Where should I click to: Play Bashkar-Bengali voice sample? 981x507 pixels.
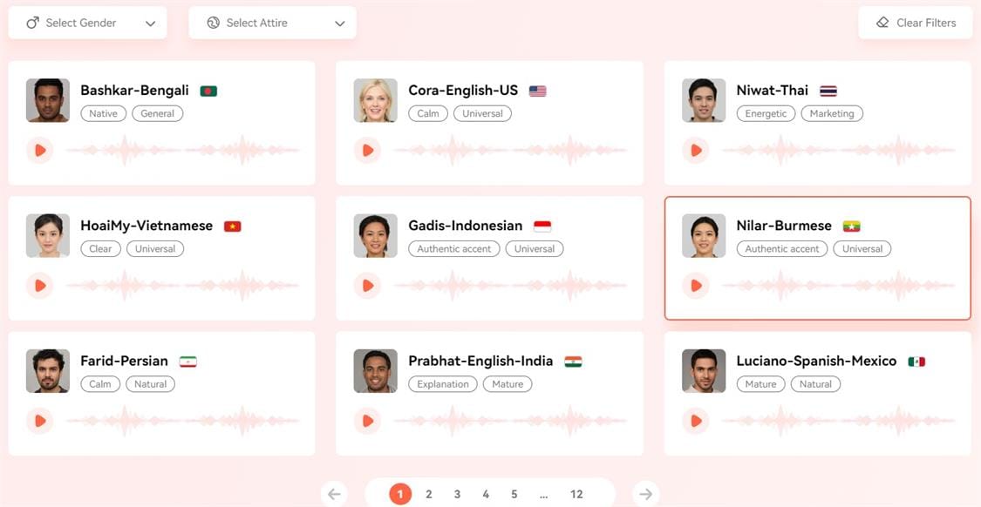point(40,150)
